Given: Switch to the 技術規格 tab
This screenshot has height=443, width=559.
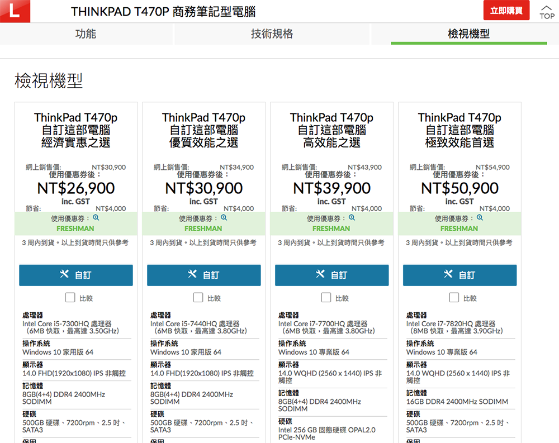Looking at the screenshot, I should coord(272,34).
